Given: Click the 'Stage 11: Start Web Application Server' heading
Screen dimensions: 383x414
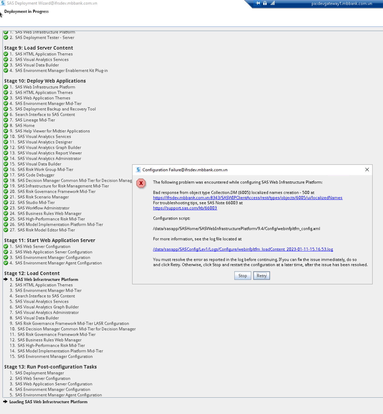Looking at the screenshot, I should 50,240.
